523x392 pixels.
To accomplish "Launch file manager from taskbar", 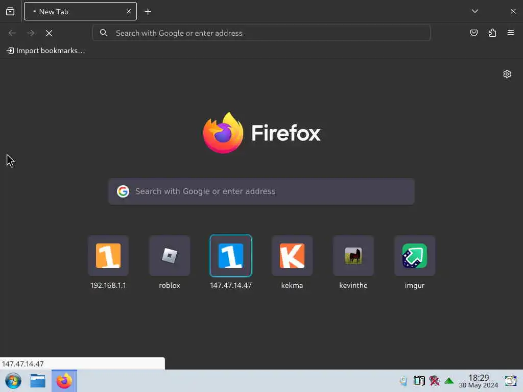I will point(38,381).
